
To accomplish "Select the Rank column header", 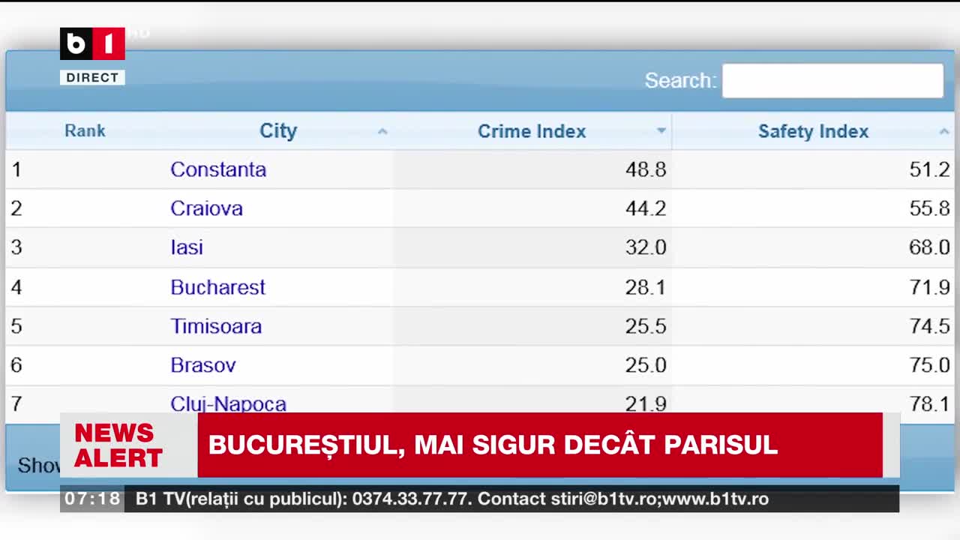I will [x=85, y=130].
